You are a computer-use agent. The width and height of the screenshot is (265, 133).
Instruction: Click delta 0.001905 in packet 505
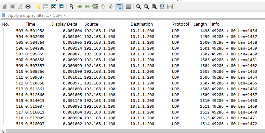pyautogui.click(x=72, y=42)
